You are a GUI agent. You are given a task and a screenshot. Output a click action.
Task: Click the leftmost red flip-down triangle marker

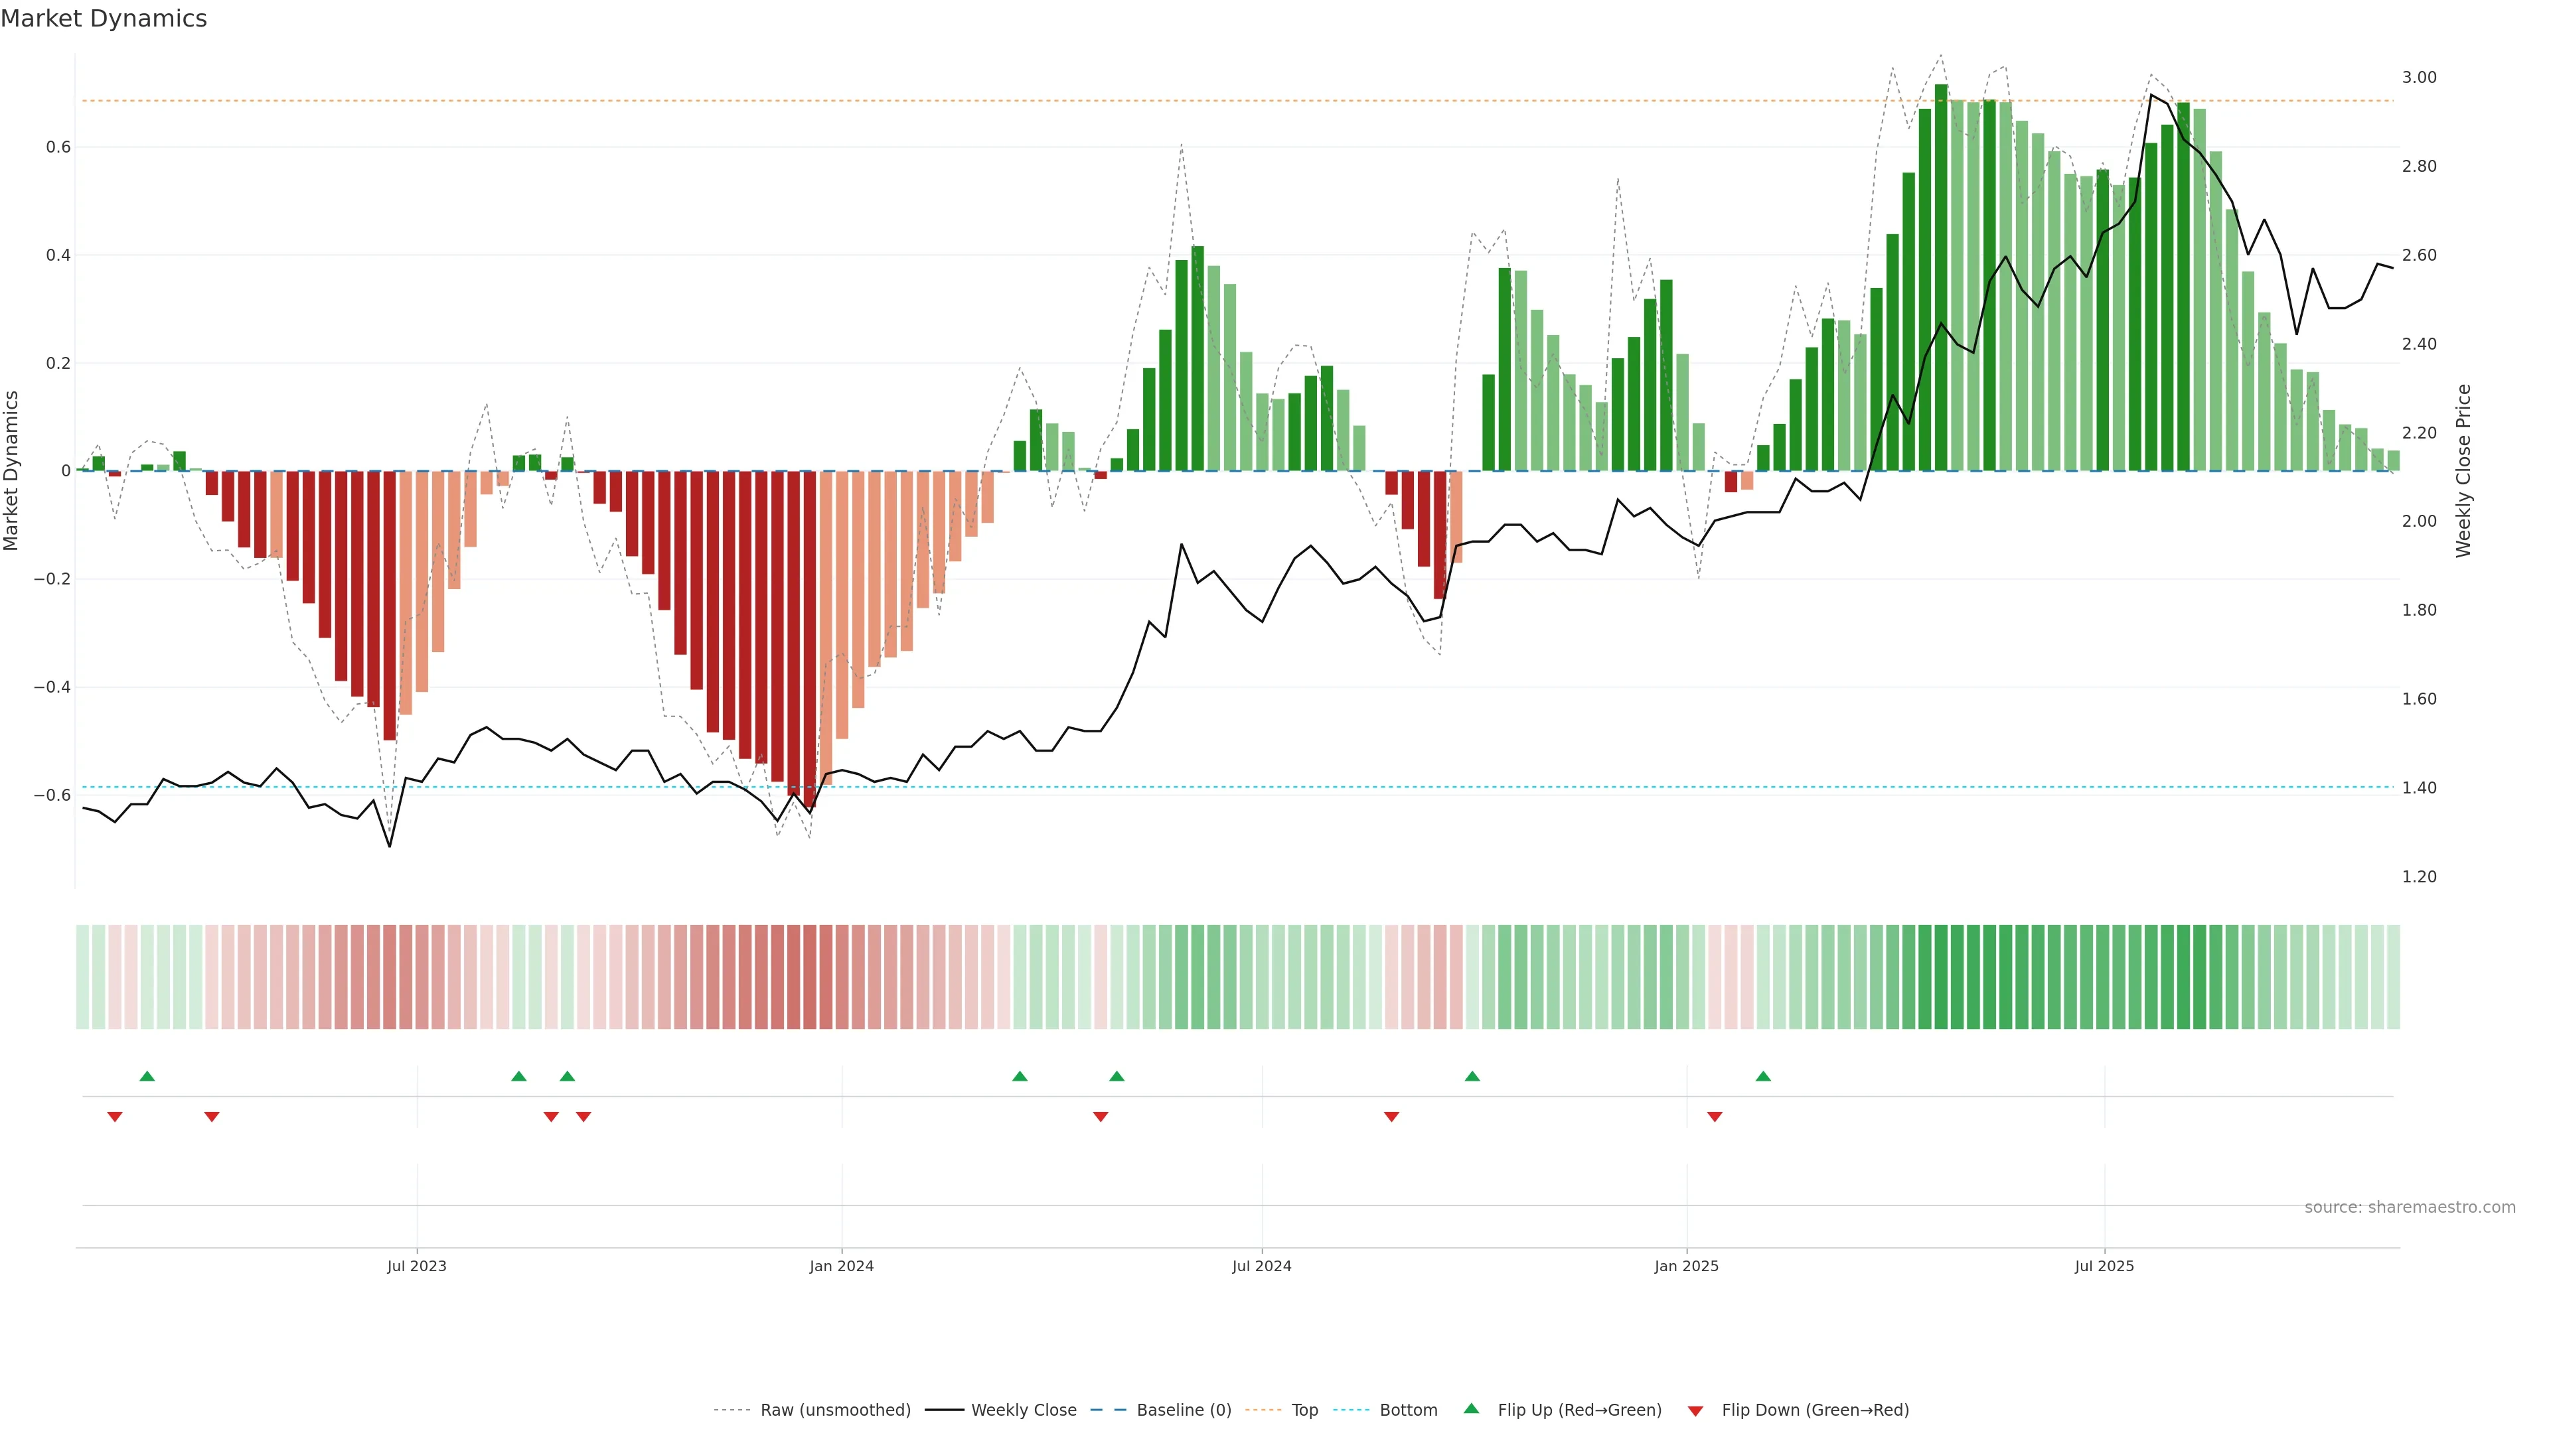click(x=115, y=1117)
